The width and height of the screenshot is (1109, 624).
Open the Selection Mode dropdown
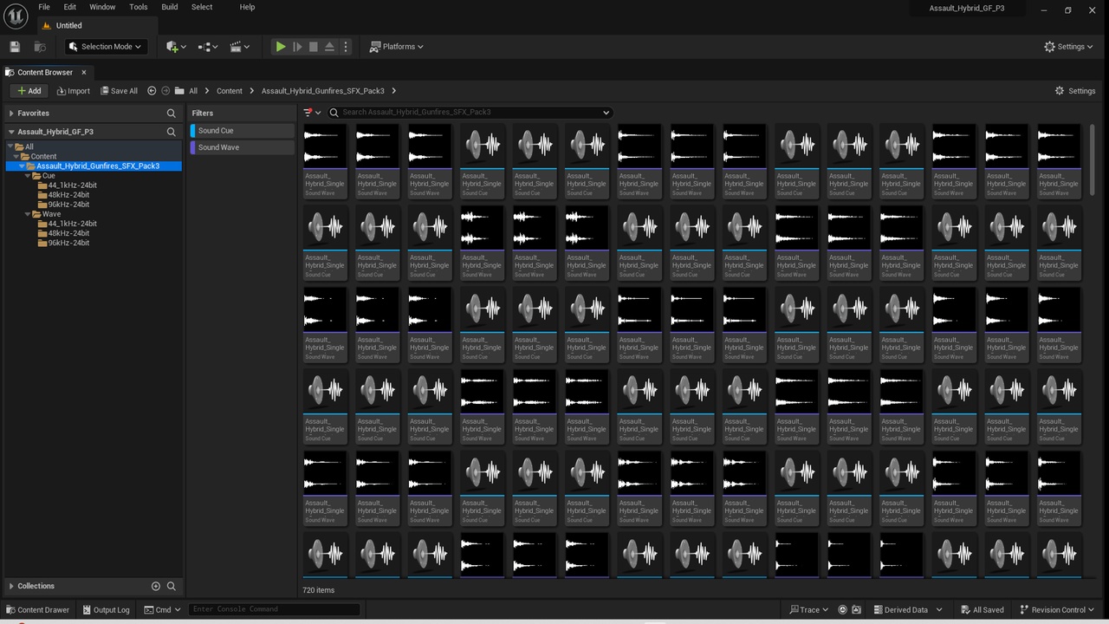point(104,47)
